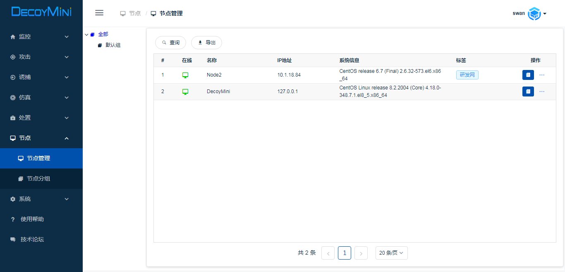Open 节点分组 submenu item
This screenshot has height=272, width=565.
pos(41,178)
